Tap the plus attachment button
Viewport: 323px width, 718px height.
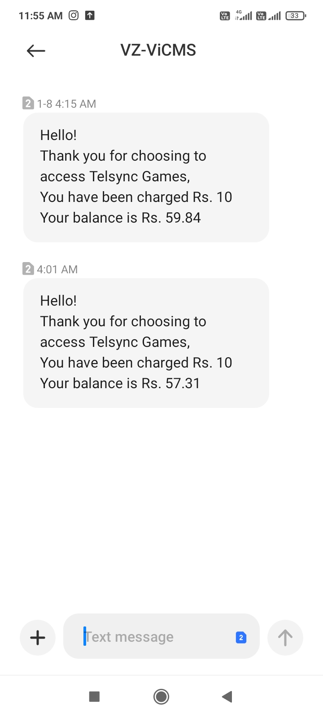click(x=38, y=637)
